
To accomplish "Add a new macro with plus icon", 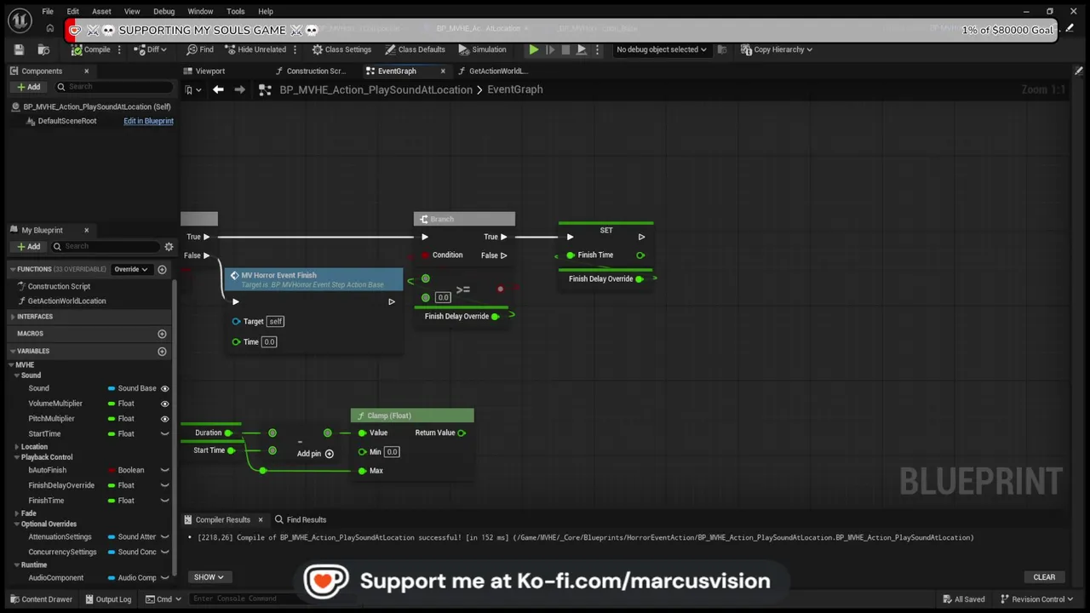I will (x=162, y=334).
